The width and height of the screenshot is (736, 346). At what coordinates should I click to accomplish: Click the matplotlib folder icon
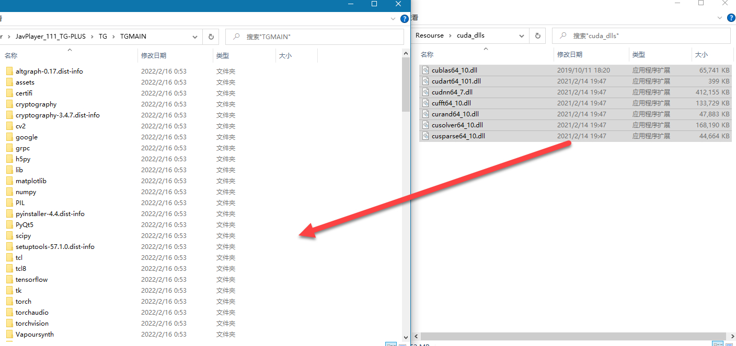9,181
